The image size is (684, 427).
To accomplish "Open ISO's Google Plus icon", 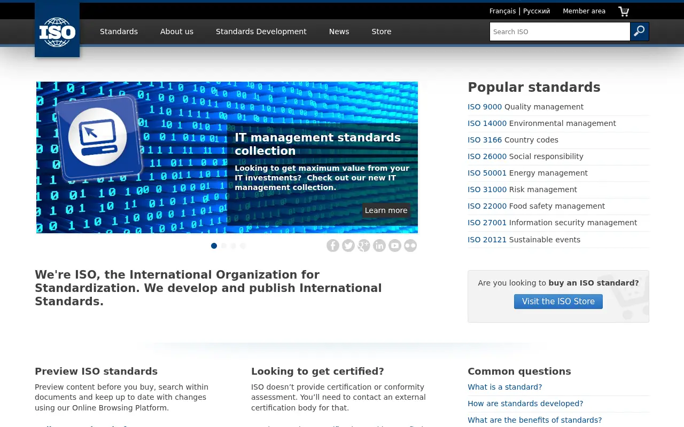I will pos(364,246).
